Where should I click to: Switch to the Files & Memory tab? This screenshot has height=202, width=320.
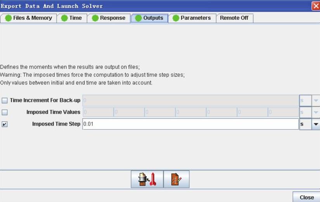tap(29, 18)
